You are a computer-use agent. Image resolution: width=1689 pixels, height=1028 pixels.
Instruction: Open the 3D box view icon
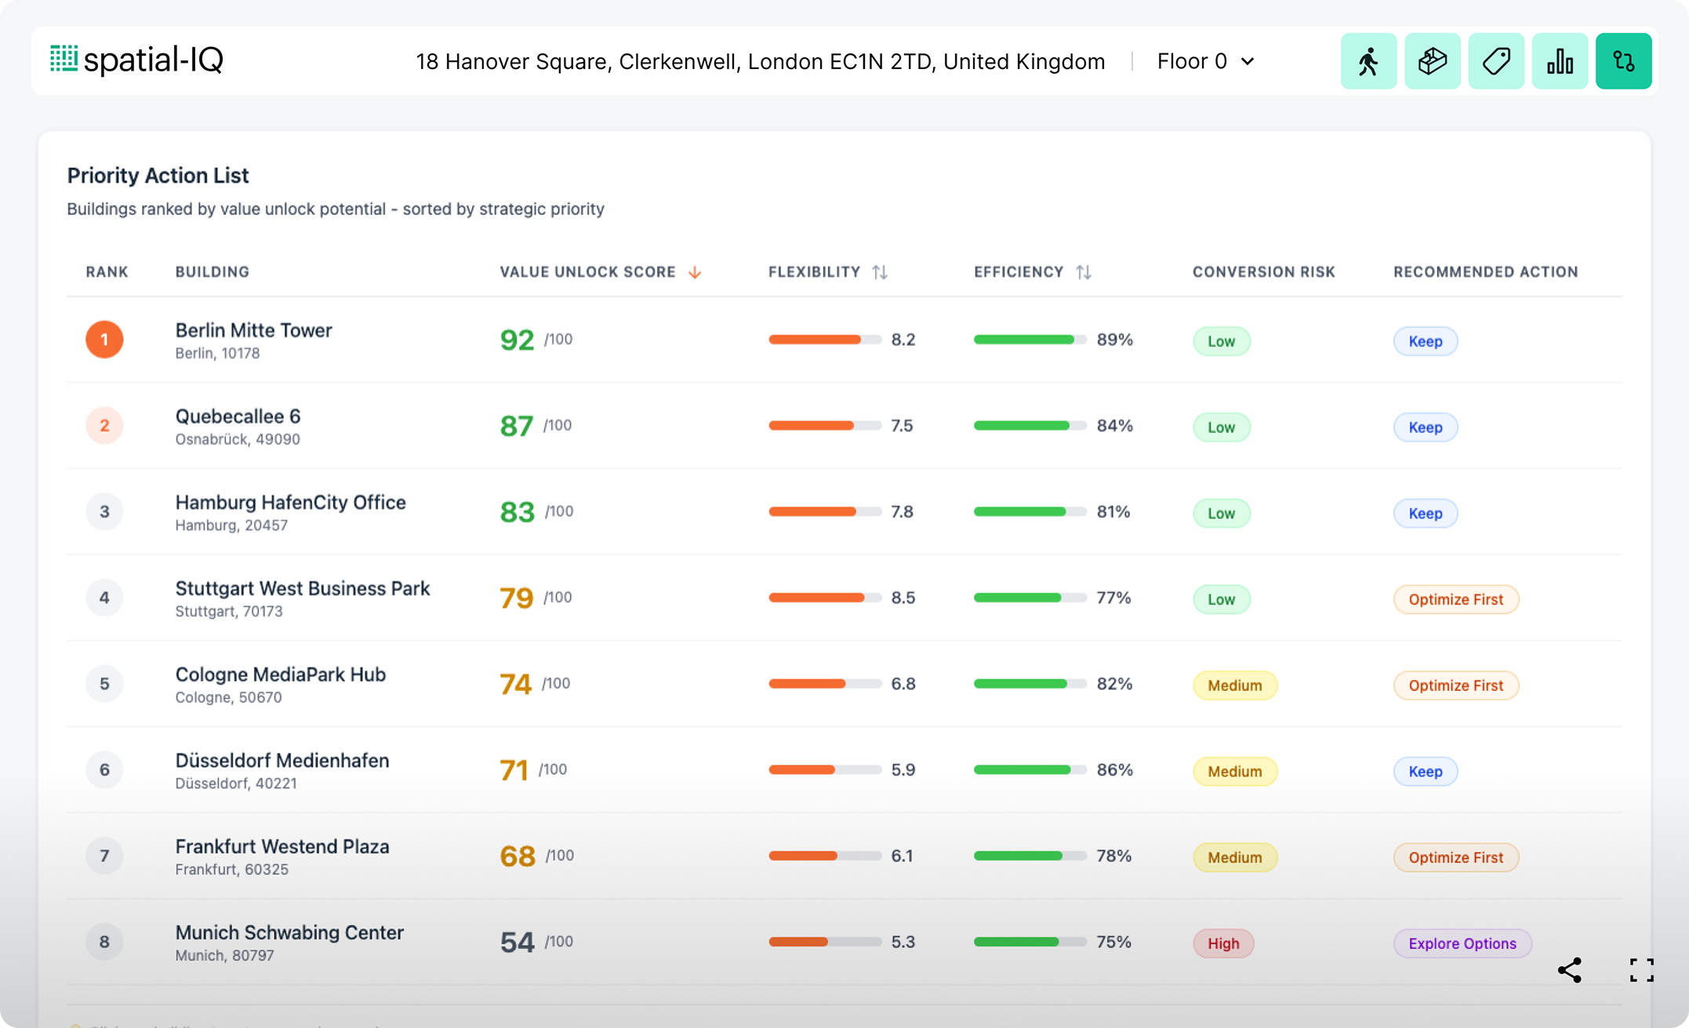[x=1432, y=61]
